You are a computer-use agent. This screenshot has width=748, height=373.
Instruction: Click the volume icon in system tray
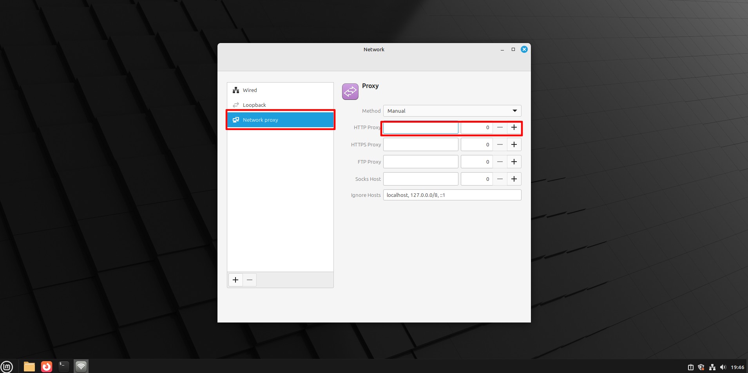click(723, 367)
